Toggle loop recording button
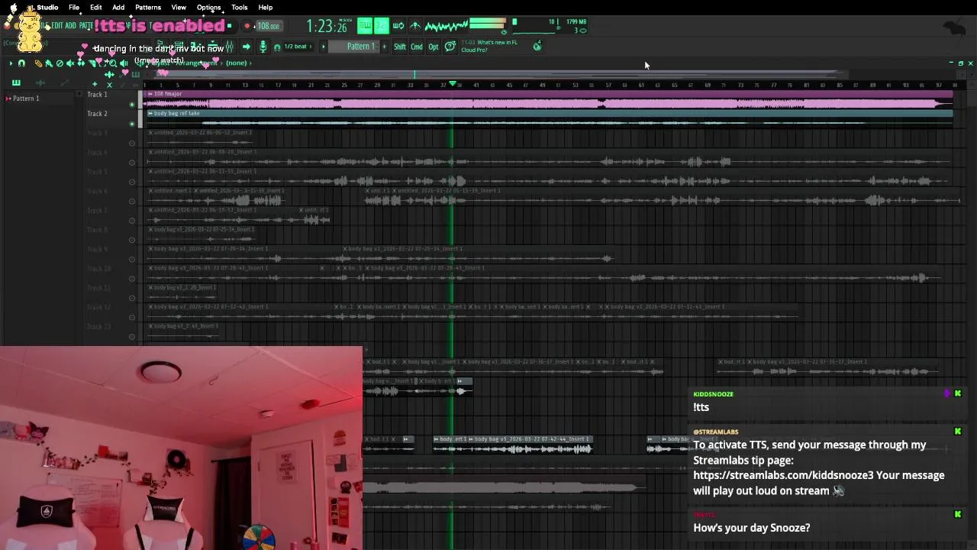The width and height of the screenshot is (977, 550). (x=398, y=26)
